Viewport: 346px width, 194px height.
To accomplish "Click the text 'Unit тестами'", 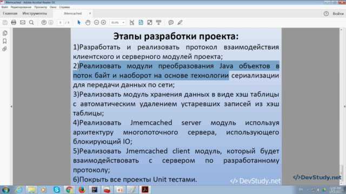I will 175,179.
